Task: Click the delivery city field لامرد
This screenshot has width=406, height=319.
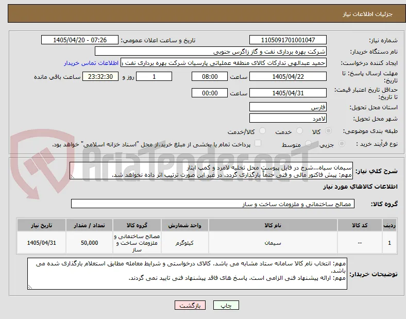Action: [288, 119]
